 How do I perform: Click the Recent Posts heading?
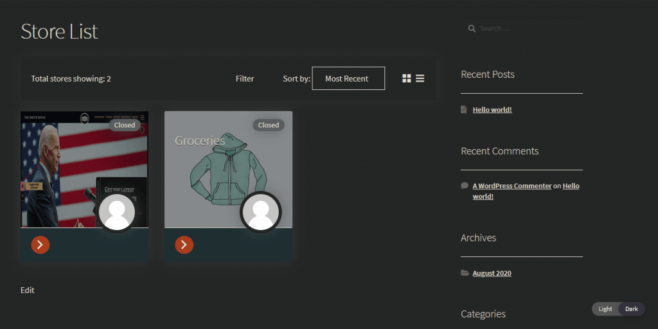(488, 75)
